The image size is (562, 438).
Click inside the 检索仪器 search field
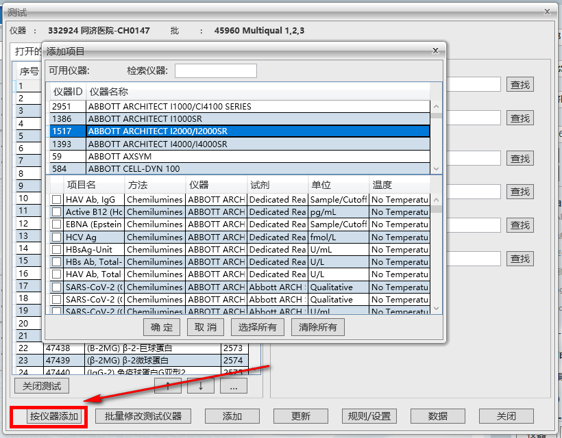(215, 70)
